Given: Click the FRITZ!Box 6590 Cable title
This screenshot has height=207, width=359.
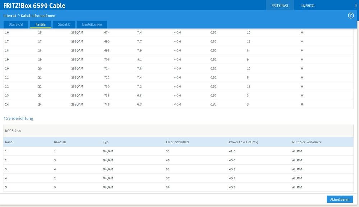Looking at the screenshot, I should (34, 5).
